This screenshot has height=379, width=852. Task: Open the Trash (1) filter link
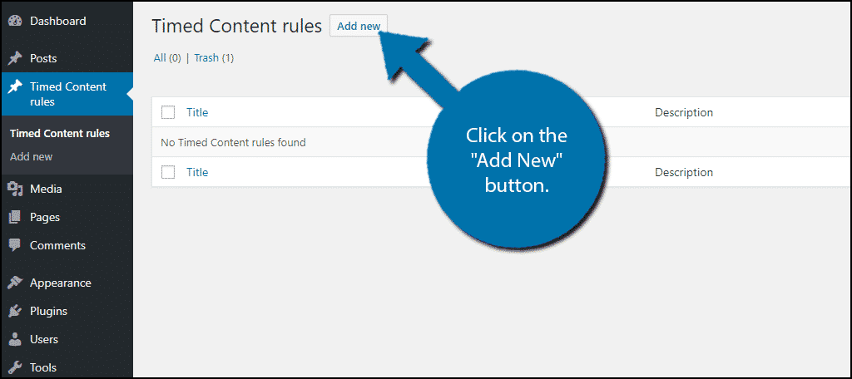point(214,57)
